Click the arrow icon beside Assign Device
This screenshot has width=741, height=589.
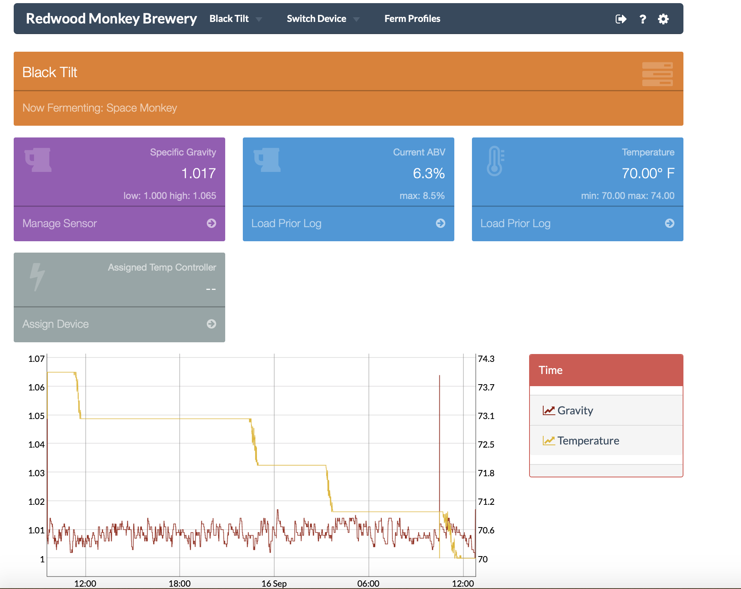click(x=211, y=324)
